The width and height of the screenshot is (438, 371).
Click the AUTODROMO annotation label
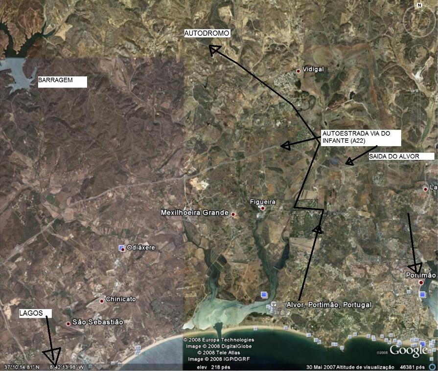[207, 33]
